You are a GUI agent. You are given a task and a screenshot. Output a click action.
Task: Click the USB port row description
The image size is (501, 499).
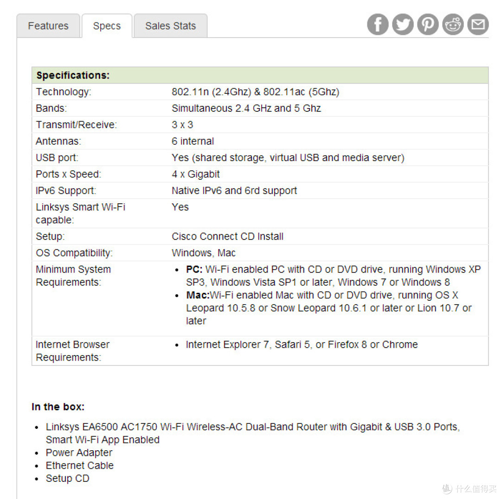[288, 158]
